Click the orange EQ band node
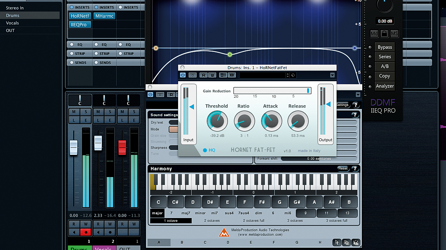 tap(155, 48)
